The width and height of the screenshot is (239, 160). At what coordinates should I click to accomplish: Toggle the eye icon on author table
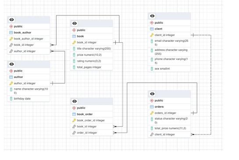pyautogui.click(x=11, y=64)
